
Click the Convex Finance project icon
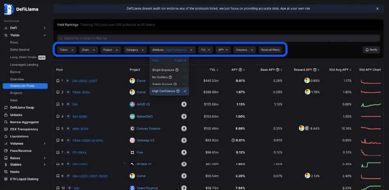(x=132, y=128)
